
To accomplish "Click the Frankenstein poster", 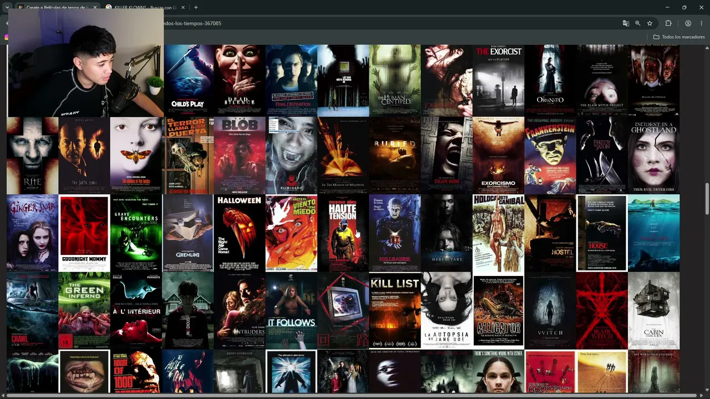I will tap(550, 155).
